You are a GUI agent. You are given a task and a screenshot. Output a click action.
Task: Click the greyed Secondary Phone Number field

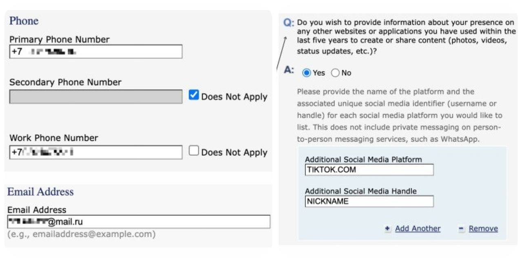95,97
